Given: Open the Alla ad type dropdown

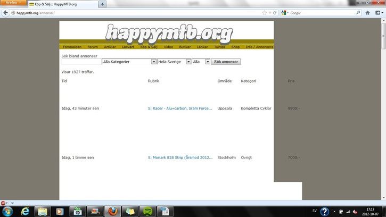Looking at the screenshot, I should pyautogui.click(x=208, y=62).
